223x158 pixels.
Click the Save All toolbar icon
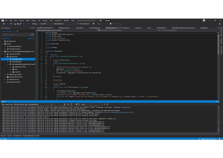pos(20,24)
